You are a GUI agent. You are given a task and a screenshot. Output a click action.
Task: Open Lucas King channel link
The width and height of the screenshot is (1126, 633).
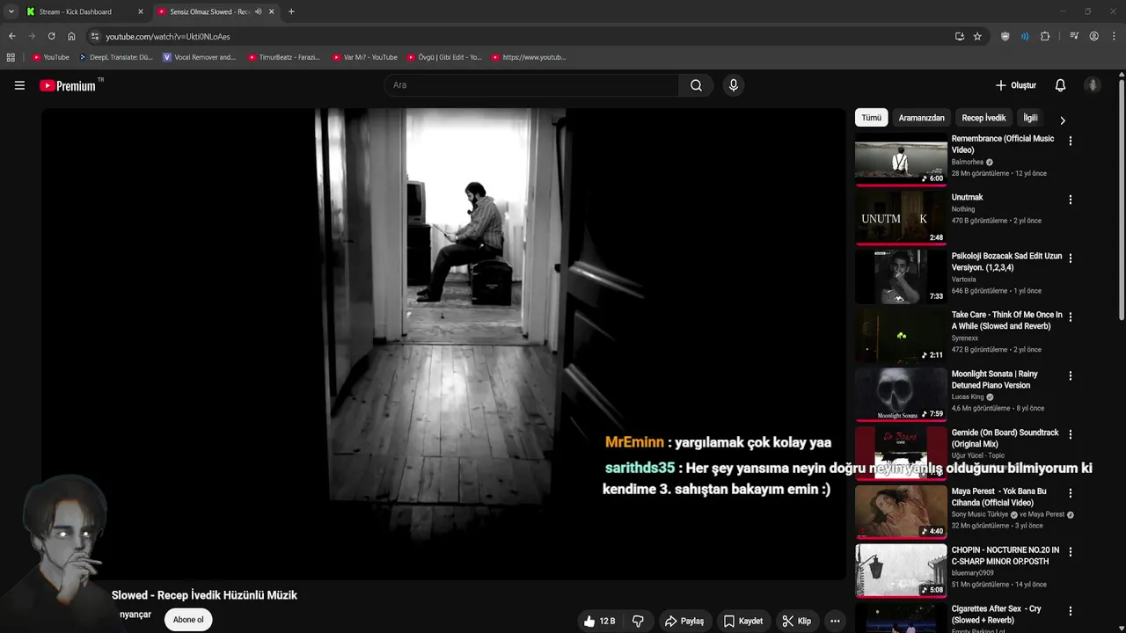967,397
